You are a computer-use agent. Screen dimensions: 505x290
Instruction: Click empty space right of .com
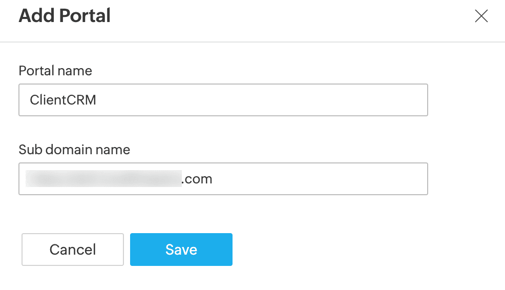click(319, 179)
